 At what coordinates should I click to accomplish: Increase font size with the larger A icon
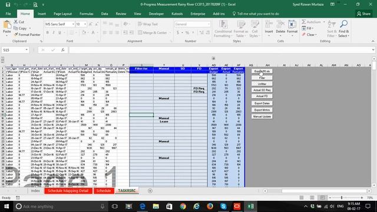(x=90, y=24)
